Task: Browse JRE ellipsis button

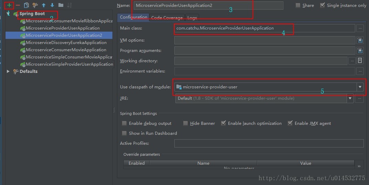Action: pyautogui.click(x=359, y=98)
